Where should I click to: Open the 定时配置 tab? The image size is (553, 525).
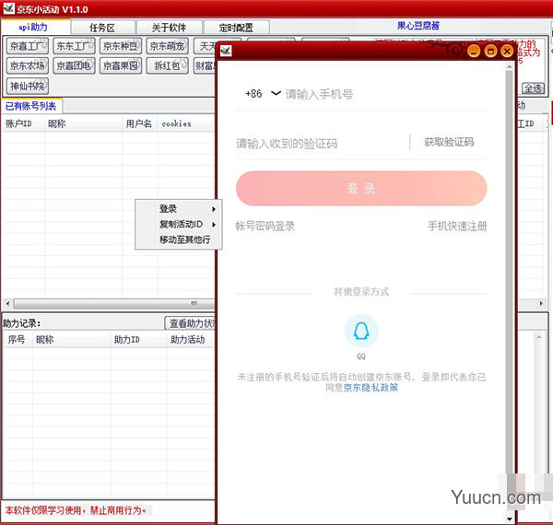tap(236, 28)
